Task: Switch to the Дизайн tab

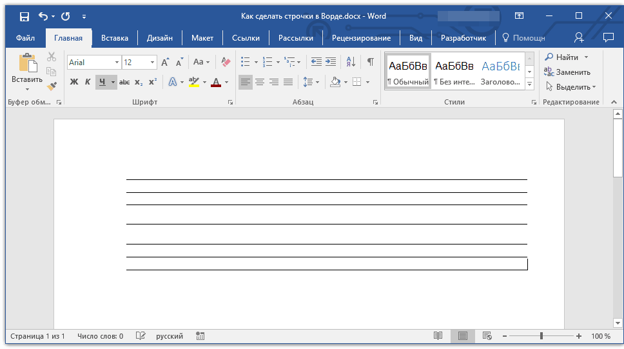Action: (x=160, y=38)
